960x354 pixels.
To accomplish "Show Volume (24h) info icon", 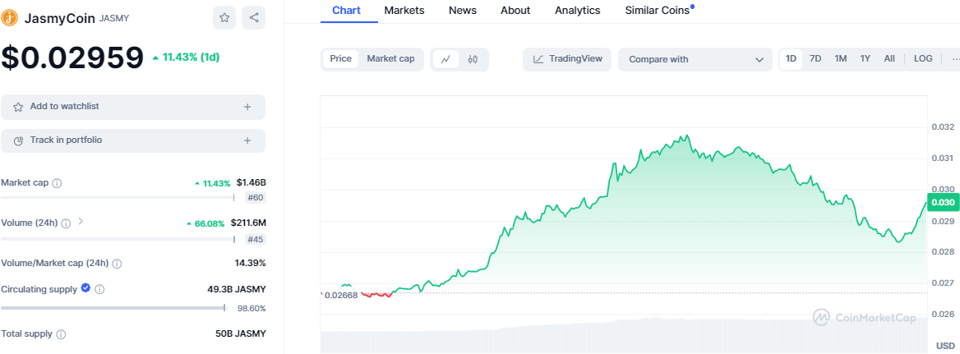I will coord(66,223).
